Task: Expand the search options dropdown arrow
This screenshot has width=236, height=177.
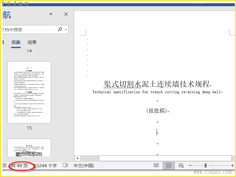Action: pyautogui.click(x=66, y=29)
